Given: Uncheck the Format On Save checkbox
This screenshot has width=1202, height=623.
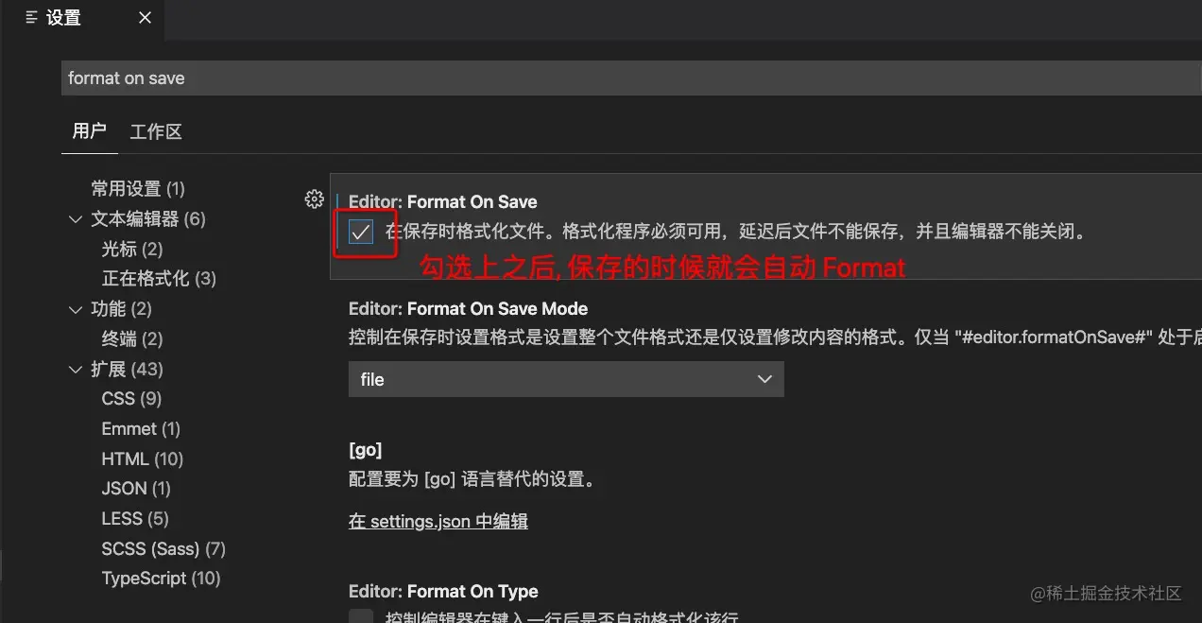Looking at the screenshot, I should 361,232.
